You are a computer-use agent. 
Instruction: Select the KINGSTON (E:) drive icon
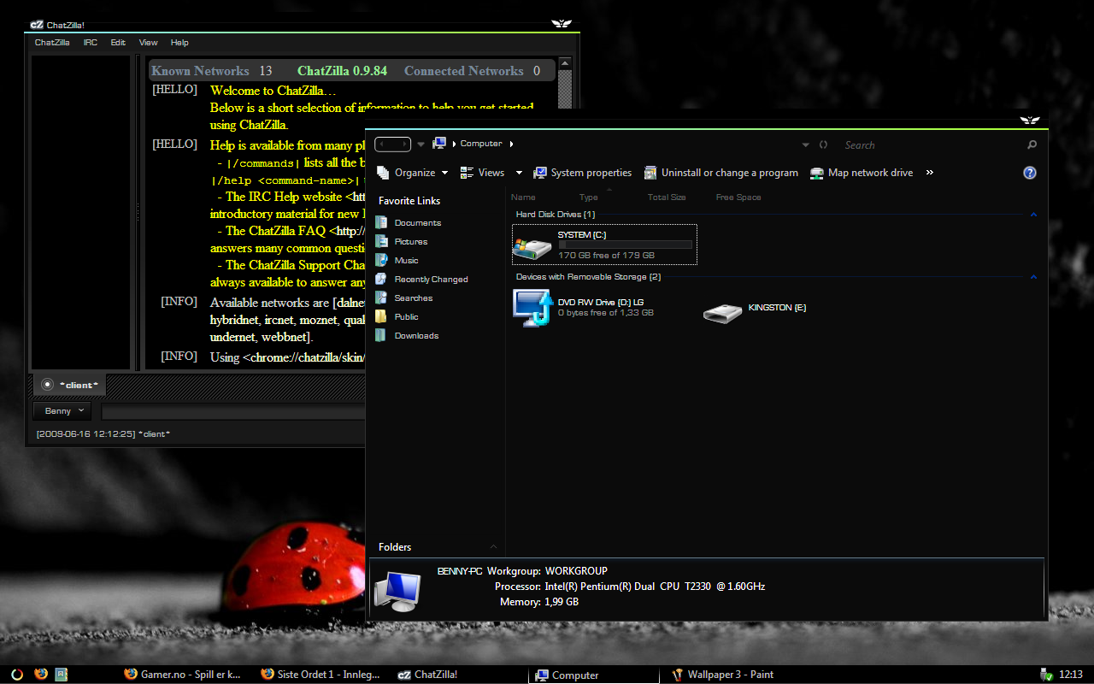pyautogui.click(x=722, y=313)
